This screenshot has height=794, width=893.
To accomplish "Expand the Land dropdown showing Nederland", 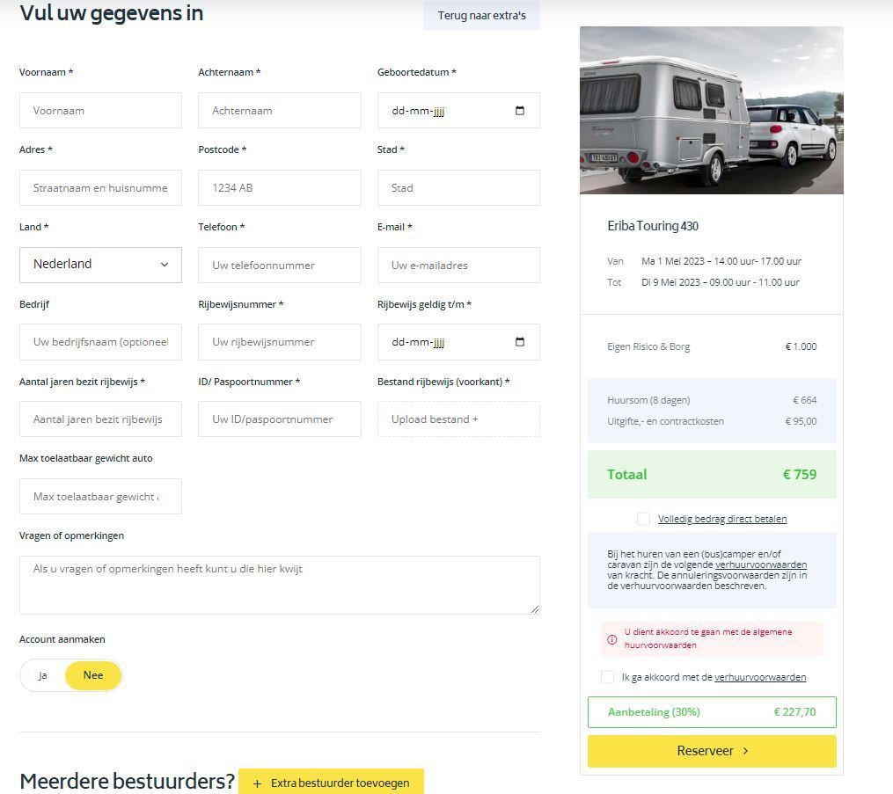I will [x=100, y=265].
